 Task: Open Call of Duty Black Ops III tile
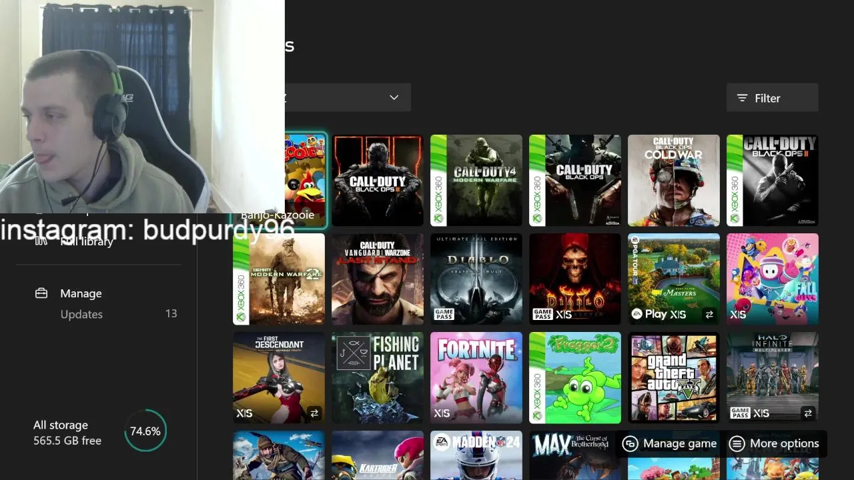pyautogui.click(x=378, y=181)
